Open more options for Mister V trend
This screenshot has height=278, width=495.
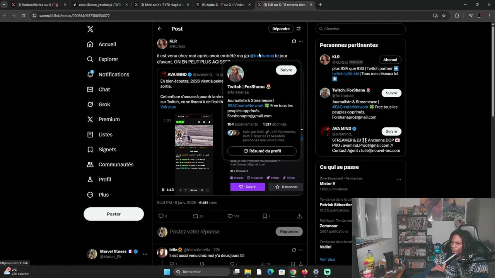pos(399,179)
